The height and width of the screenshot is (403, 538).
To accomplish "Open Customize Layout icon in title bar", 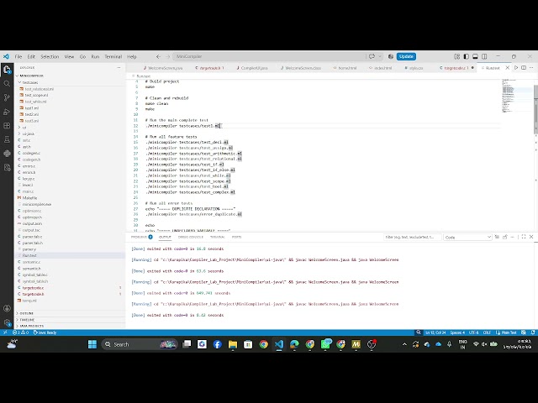I will 456,56.
